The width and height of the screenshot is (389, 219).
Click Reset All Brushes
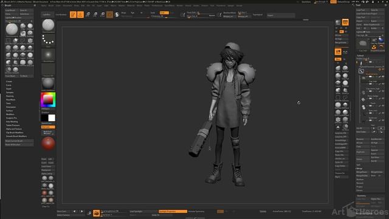click(x=19, y=145)
